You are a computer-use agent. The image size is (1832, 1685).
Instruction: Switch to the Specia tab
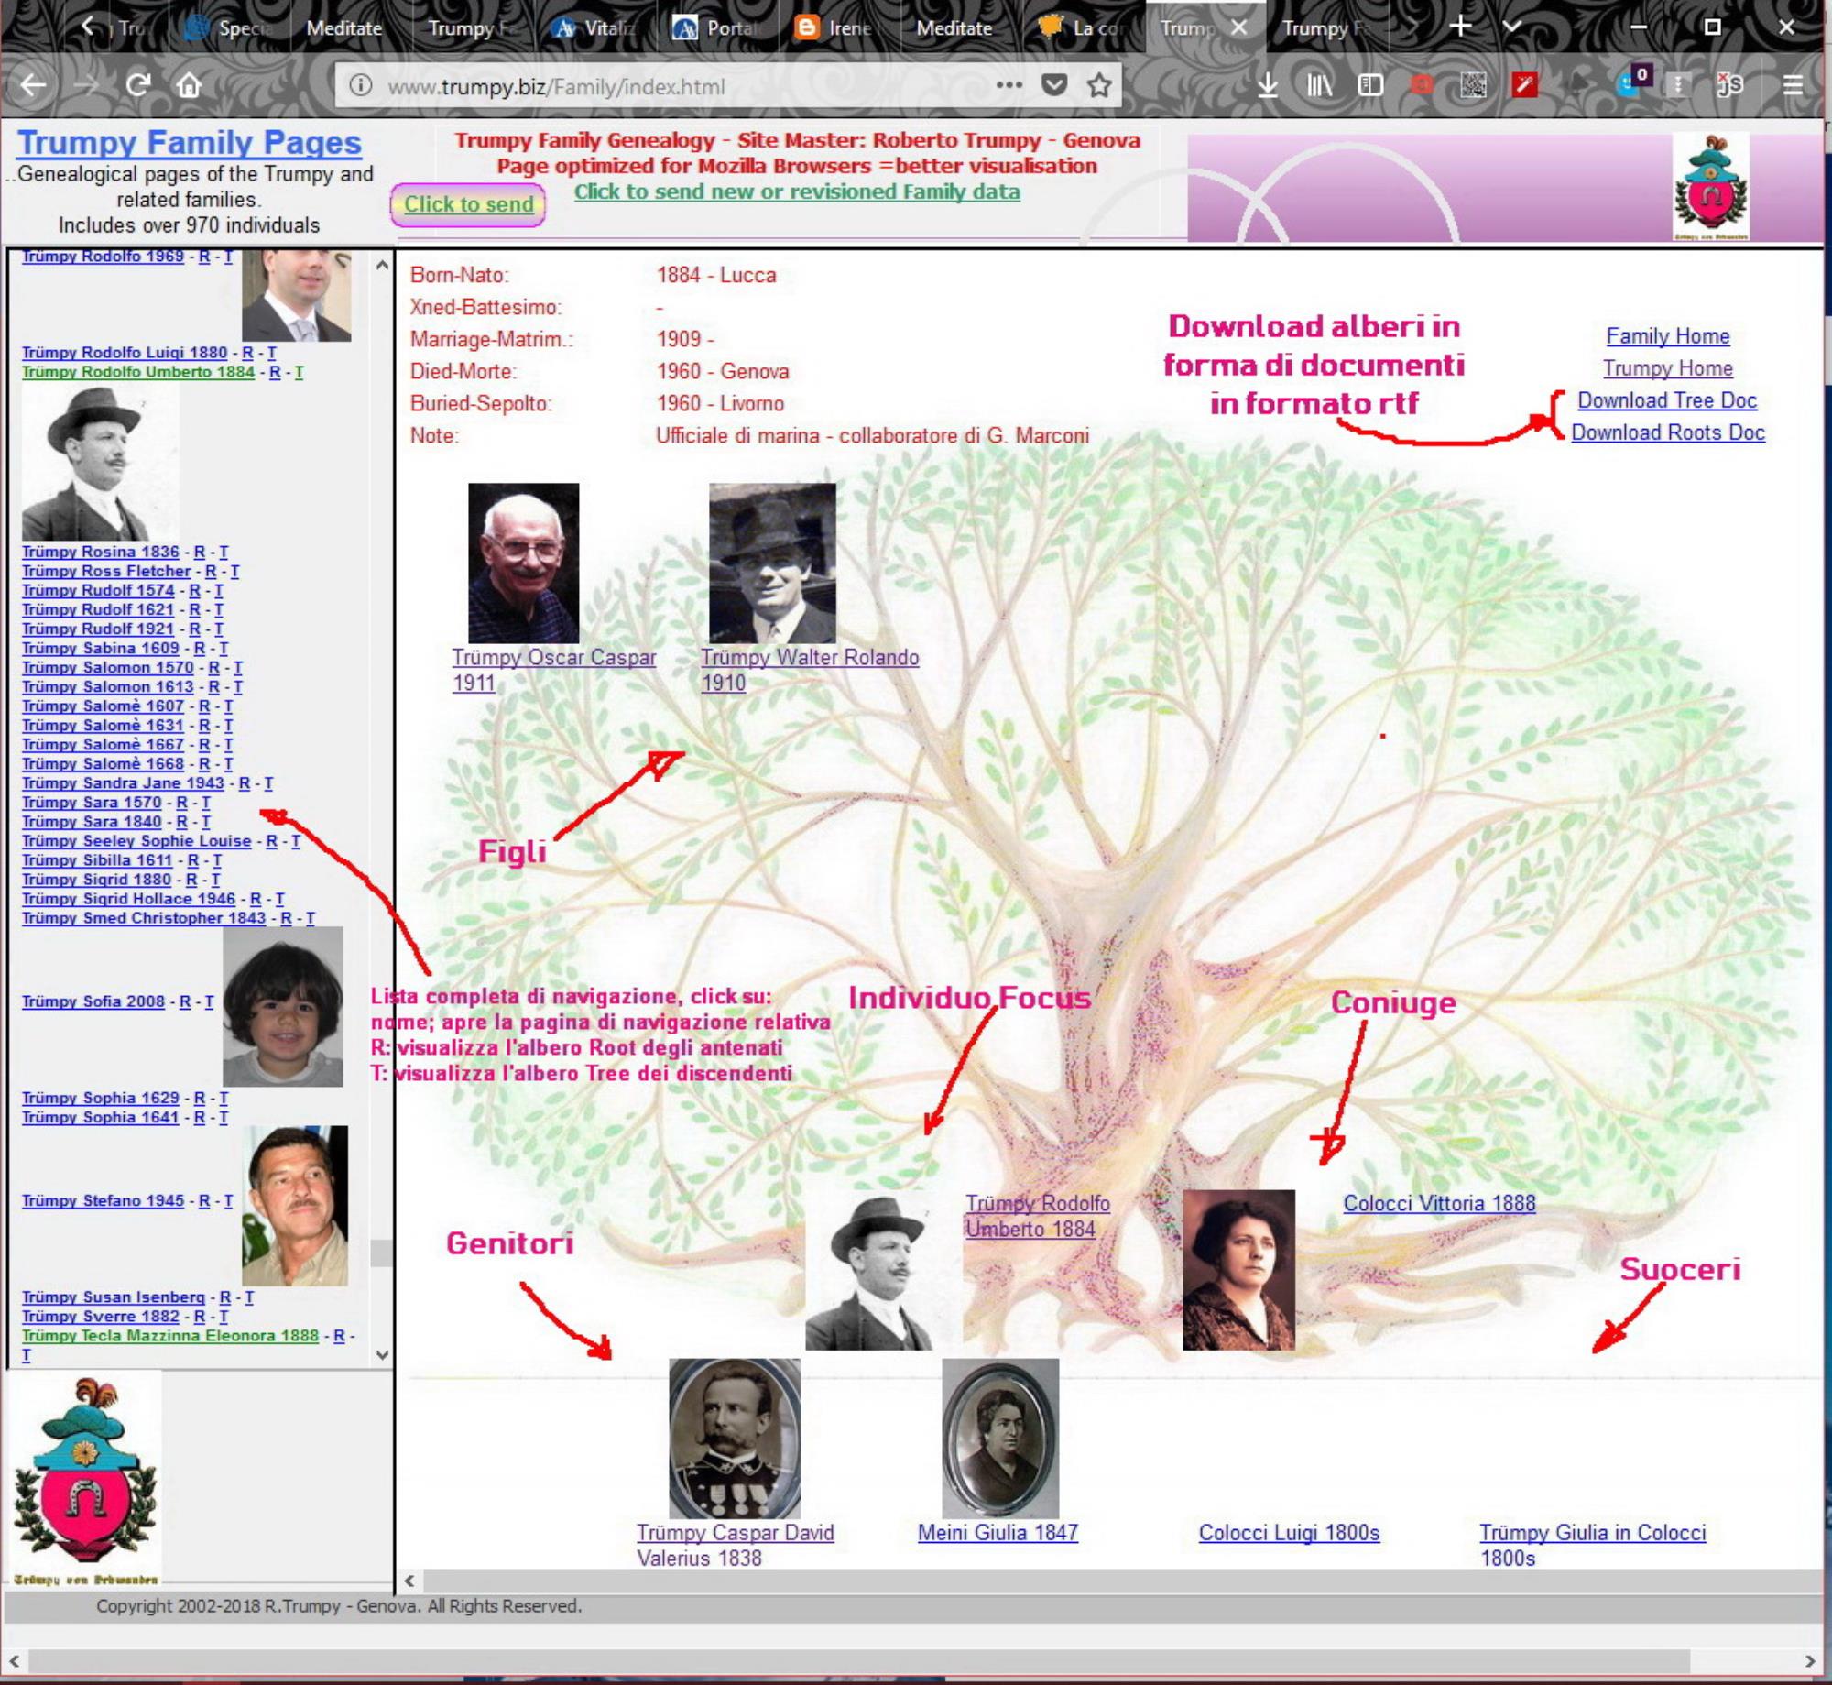pyautogui.click(x=229, y=27)
